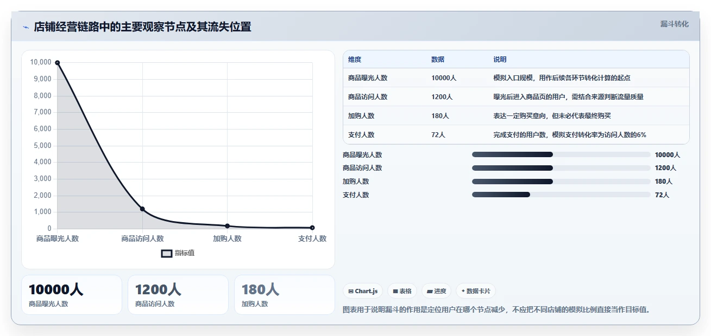Open the 1200人 商品访问人数 card
This screenshot has width=711, height=336.
click(178, 295)
